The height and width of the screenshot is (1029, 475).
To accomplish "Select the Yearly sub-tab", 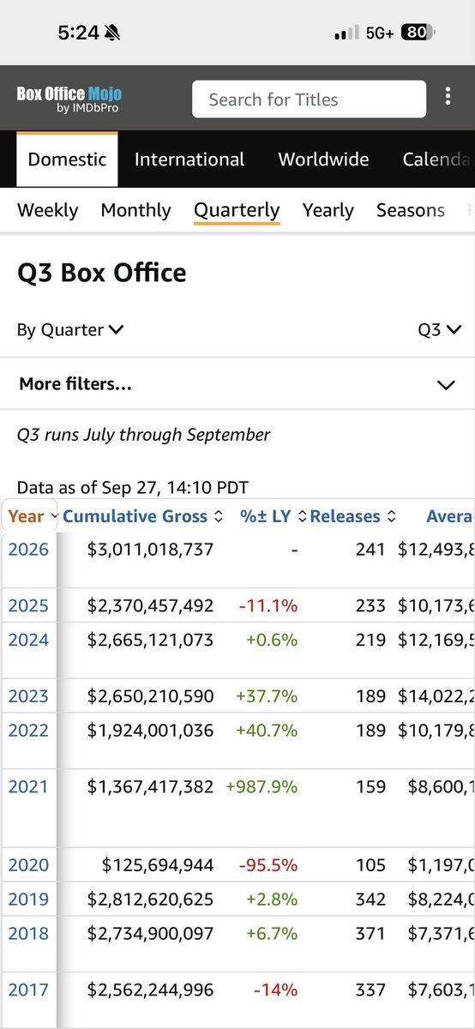I will [328, 210].
